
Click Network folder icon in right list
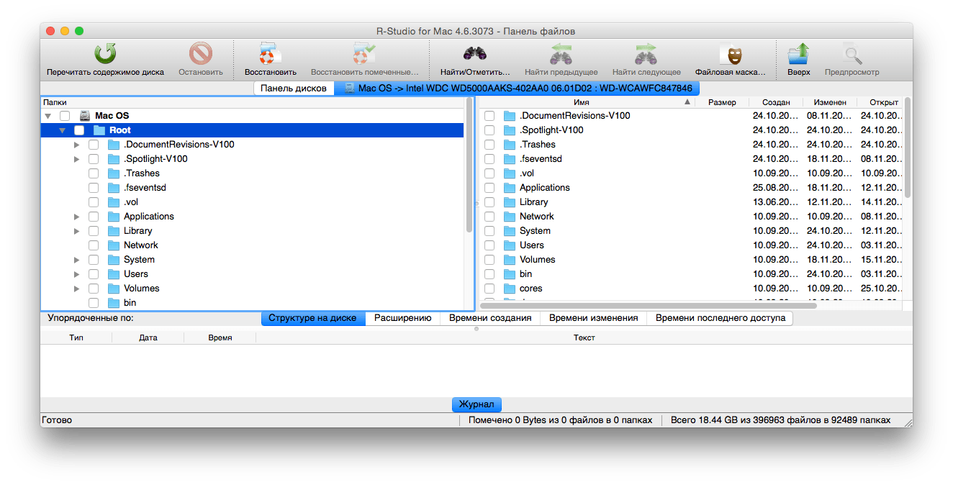pyautogui.click(x=510, y=217)
